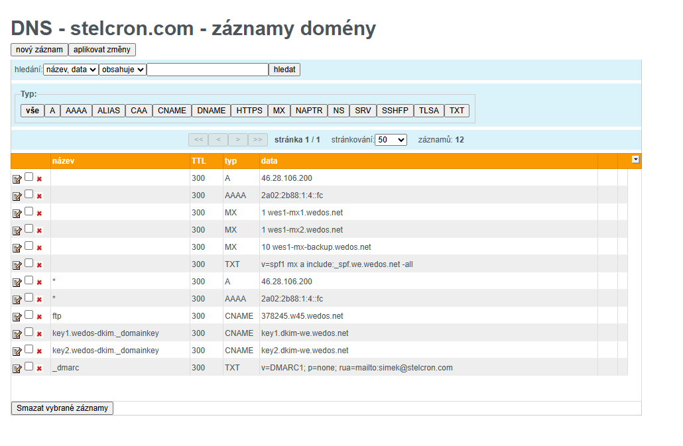
Task: Delete the _dmarc TXT record
Action: (x=39, y=368)
